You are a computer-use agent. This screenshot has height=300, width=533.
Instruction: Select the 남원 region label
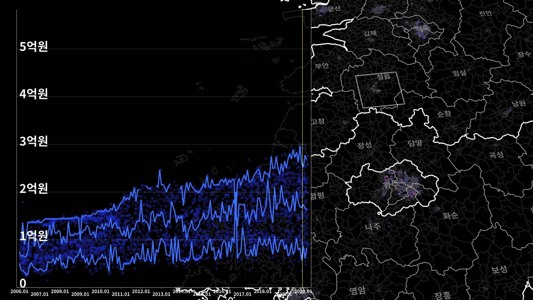click(x=519, y=104)
